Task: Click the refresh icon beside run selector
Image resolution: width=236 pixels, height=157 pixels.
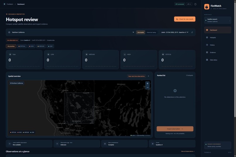Action: [192, 32]
